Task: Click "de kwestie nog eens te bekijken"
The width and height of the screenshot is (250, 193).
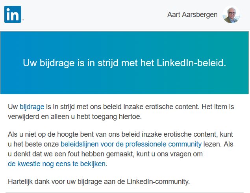Action: pyautogui.click(x=57, y=163)
